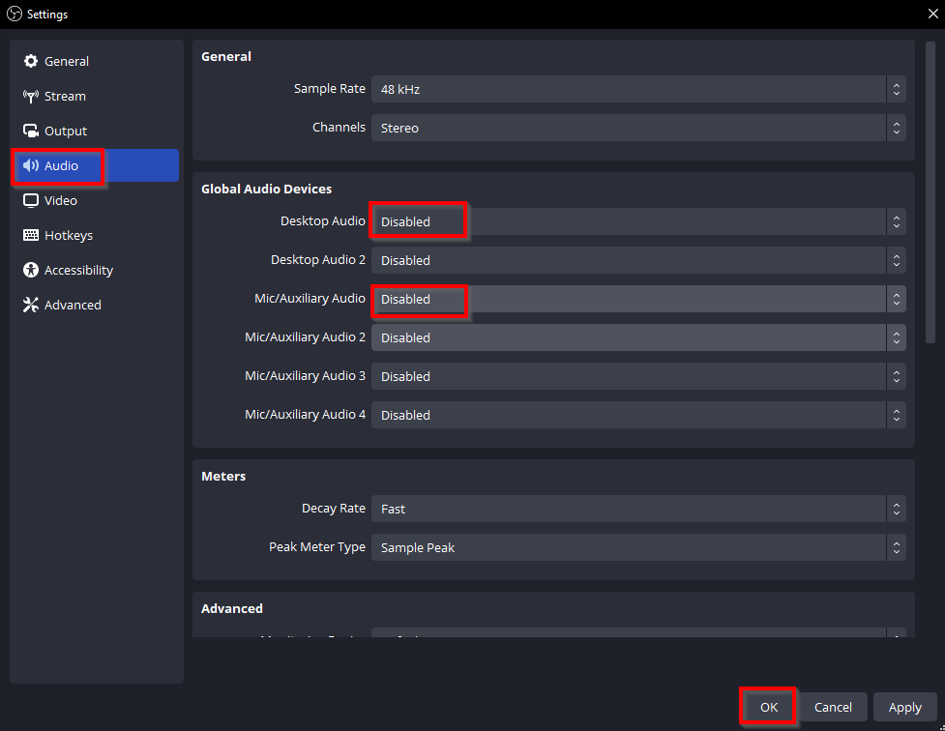
Task: Click the Audio speaker icon
Action: pyautogui.click(x=31, y=166)
